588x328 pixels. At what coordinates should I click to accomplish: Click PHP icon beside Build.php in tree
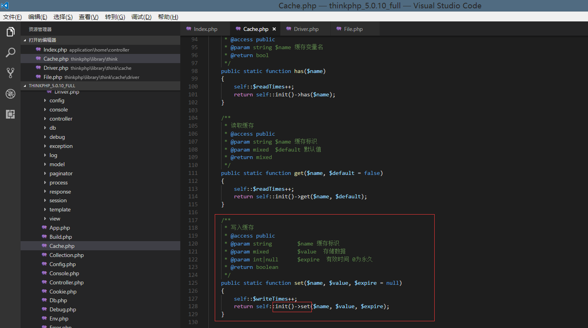pos(44,237)
